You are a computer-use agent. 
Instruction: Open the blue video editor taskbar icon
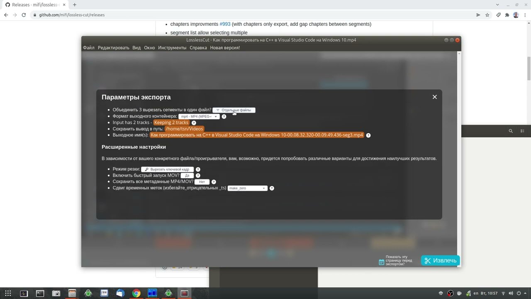pyautogui.click(x=152, y=293)
